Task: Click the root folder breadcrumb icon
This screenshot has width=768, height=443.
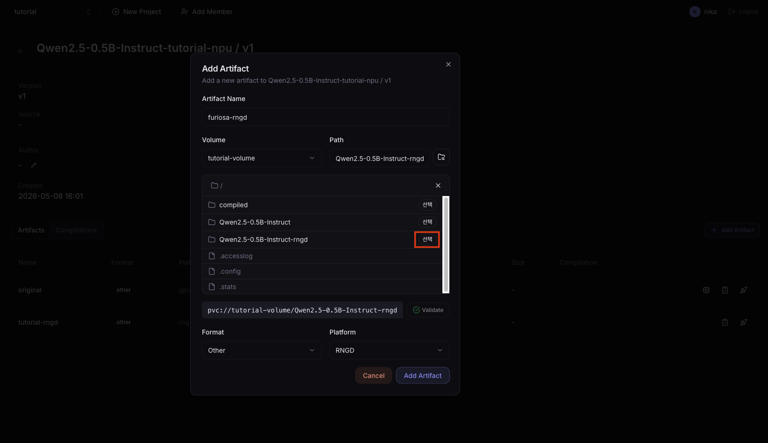Action: [x=214, y=186]
